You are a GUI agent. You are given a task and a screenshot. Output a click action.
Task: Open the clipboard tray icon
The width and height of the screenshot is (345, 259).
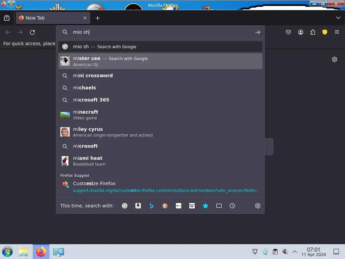(275, 252)
